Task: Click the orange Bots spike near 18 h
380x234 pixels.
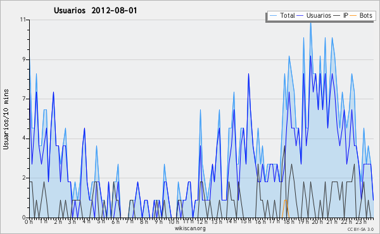Action: pyautogui.click(x=286, y=208)
